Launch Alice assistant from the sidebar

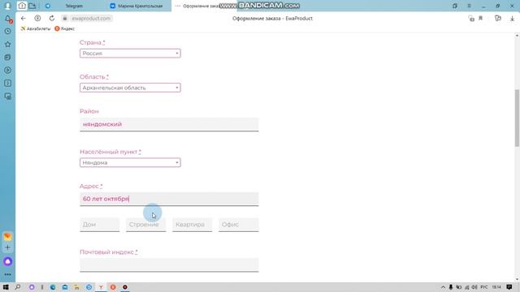tap(7, 261)
